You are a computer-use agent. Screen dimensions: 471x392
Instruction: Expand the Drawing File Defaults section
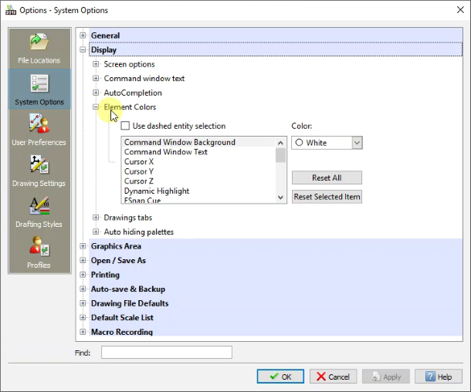(83, 303)
